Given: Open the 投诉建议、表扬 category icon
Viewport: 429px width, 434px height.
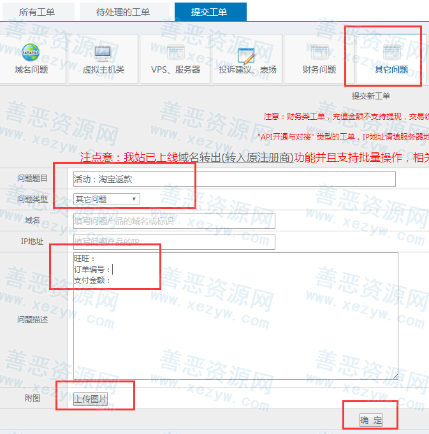Looking at the screenshot, I should coord(246,54).
